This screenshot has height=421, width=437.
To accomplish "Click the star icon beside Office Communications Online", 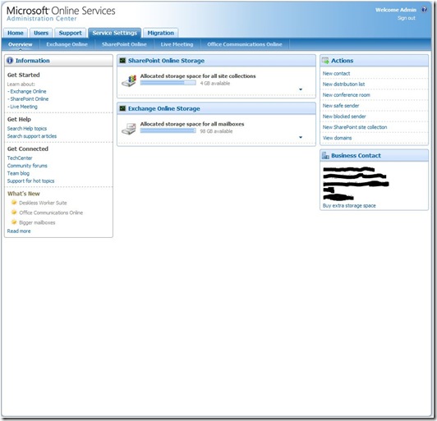I will pos(14,213).
